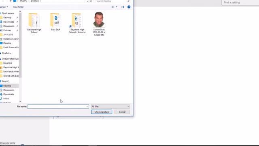
Task: Select Documents under Quick access
Action: pyautogui.click(x=9, y=26)
